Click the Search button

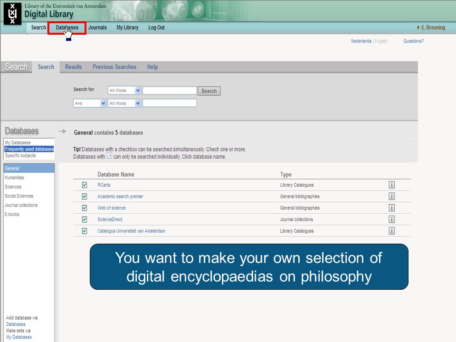click(209, 91)
